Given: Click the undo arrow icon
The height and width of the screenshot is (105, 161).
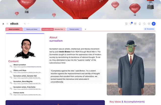Looking at the screenshot, I should point(25,24).
